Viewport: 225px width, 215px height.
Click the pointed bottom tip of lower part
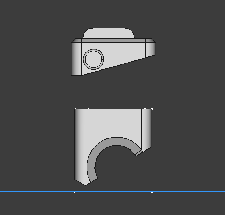click(x=85, y=185)
